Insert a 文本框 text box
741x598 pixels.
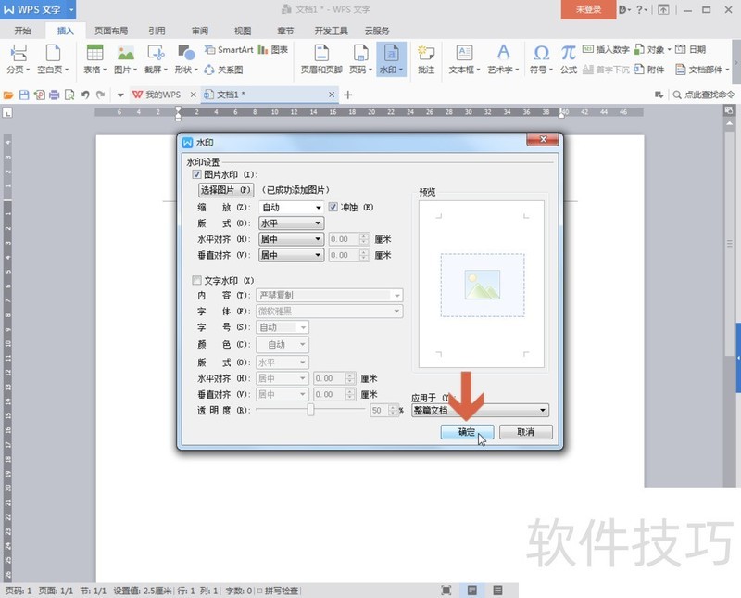[464, 59]
